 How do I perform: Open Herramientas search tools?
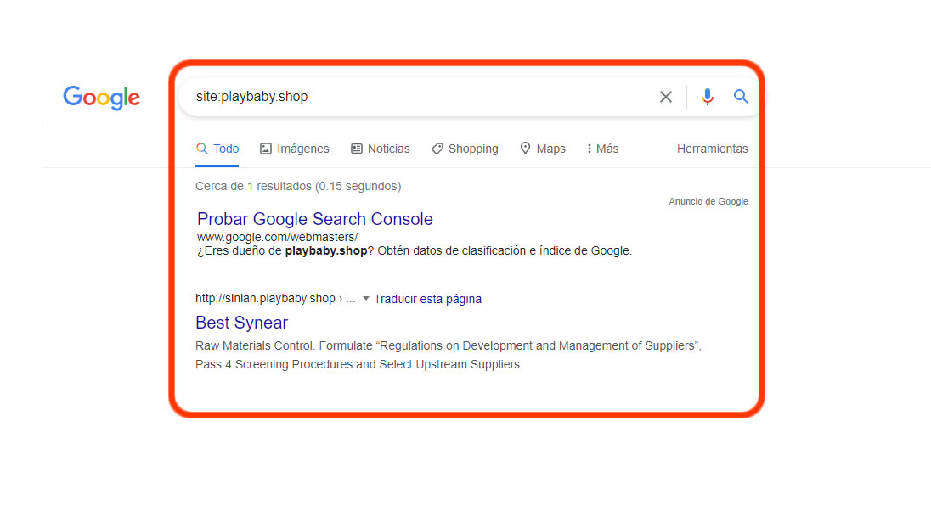click(713, 149)
